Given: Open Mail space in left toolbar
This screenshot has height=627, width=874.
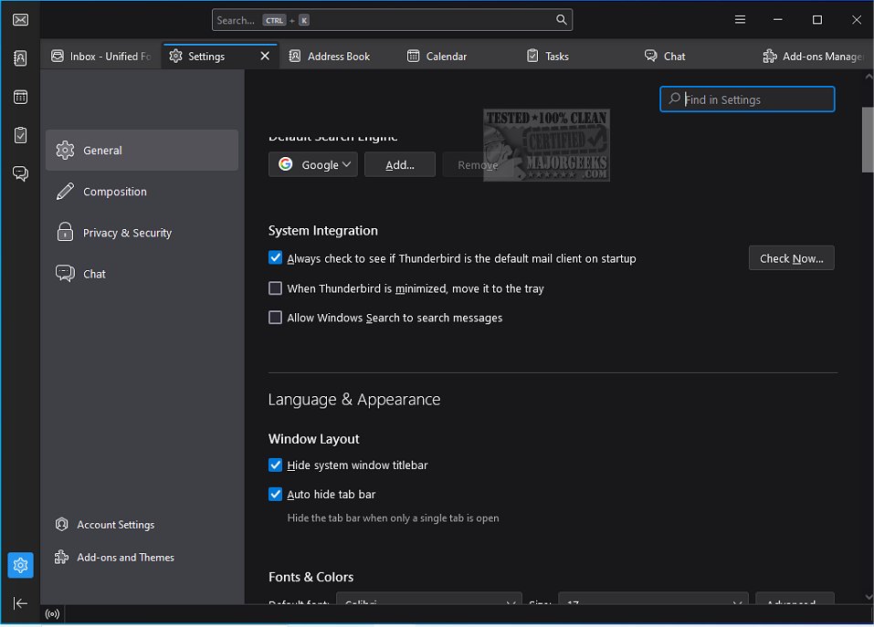Looking at the screenshot, I should [x=20, y=20].
